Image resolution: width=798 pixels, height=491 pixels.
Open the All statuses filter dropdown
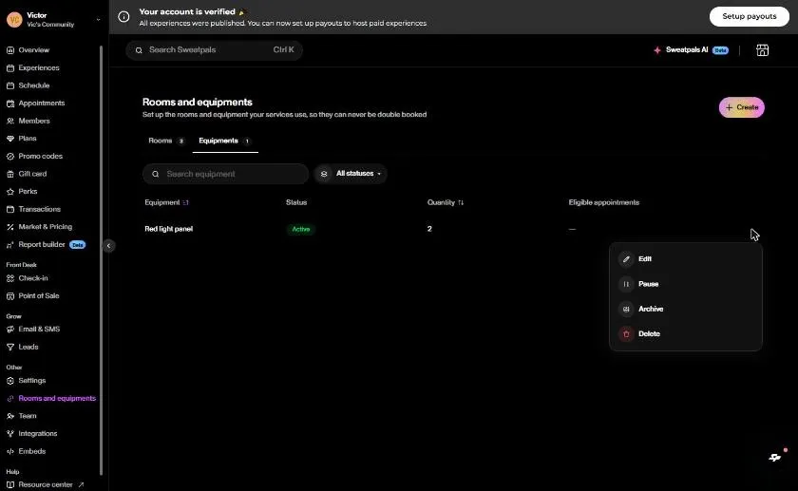click(x=351, y=174)
